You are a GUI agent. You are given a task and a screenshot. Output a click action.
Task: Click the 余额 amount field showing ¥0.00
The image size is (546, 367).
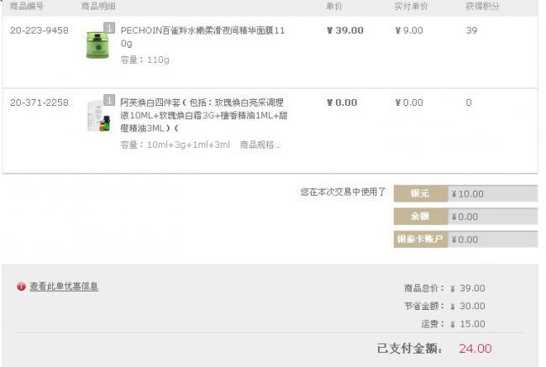pos(492,216)
